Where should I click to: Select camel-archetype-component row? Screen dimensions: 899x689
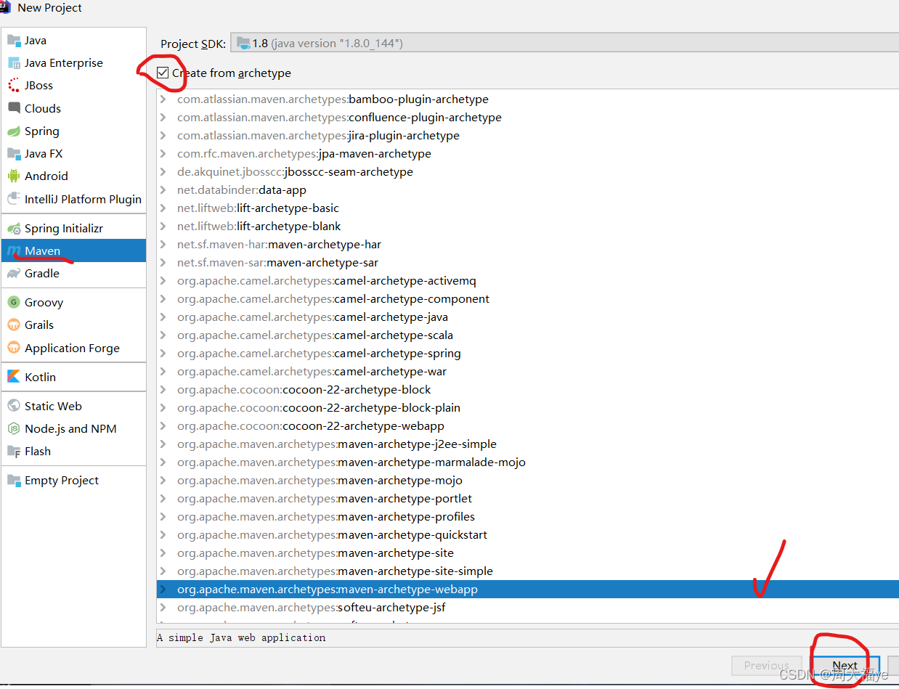pos(528,299)
